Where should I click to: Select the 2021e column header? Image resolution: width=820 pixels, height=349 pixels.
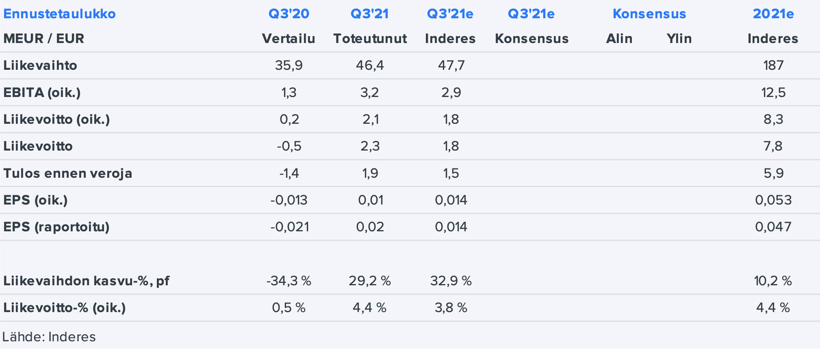[773, 14]
